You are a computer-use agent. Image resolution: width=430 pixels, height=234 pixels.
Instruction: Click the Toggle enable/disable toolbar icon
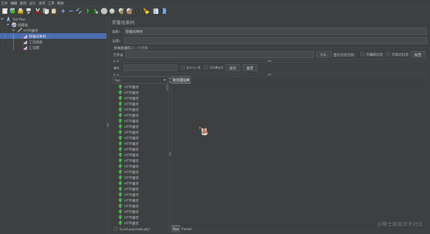click(x=79, y=11)
